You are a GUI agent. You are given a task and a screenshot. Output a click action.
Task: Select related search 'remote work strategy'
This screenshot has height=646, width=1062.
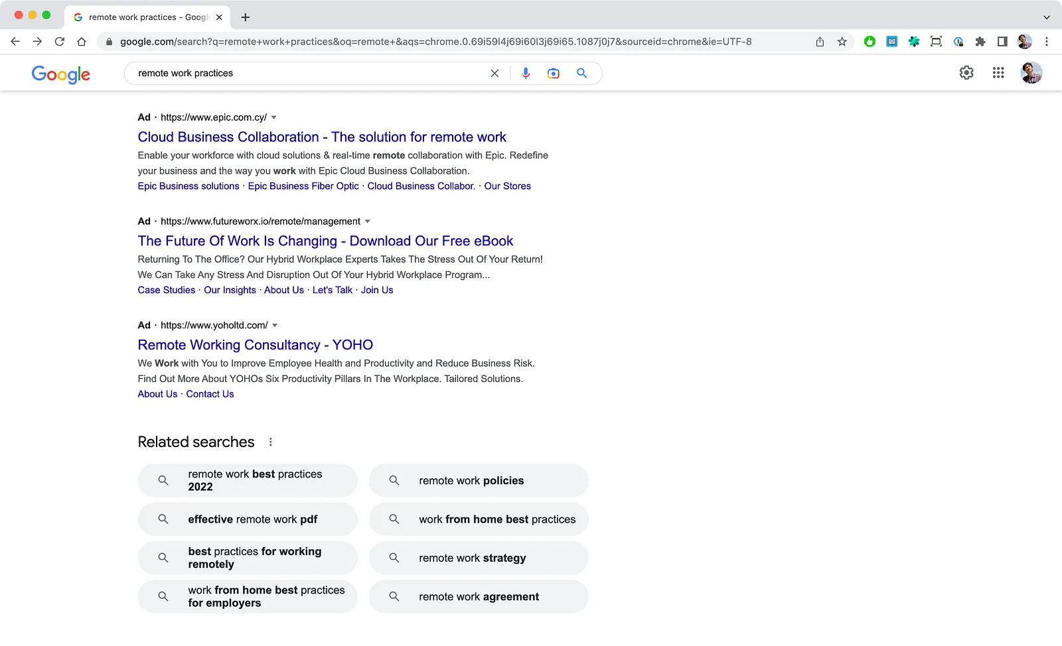479,558
